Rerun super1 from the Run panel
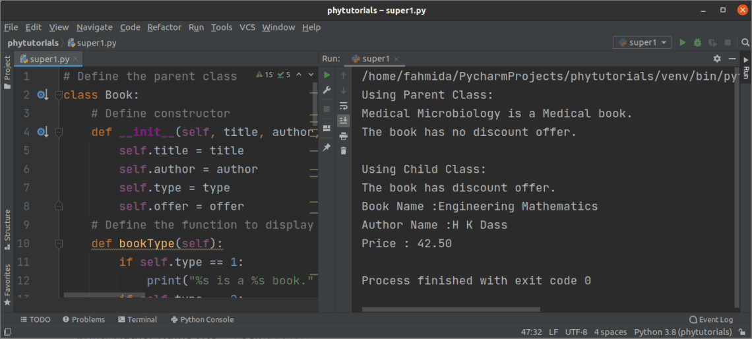This screenshot has height=339, width=752. click(327, 75)
